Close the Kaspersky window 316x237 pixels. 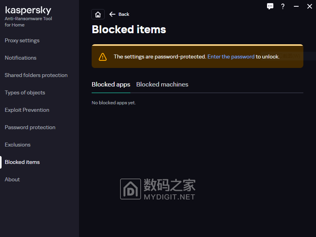click(x=310, y=6)
